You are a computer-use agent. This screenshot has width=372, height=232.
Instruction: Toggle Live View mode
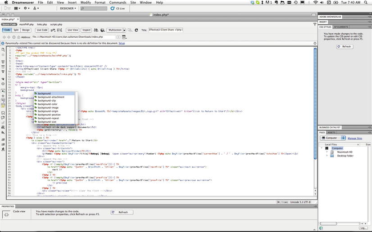click(x=73, y=30)
